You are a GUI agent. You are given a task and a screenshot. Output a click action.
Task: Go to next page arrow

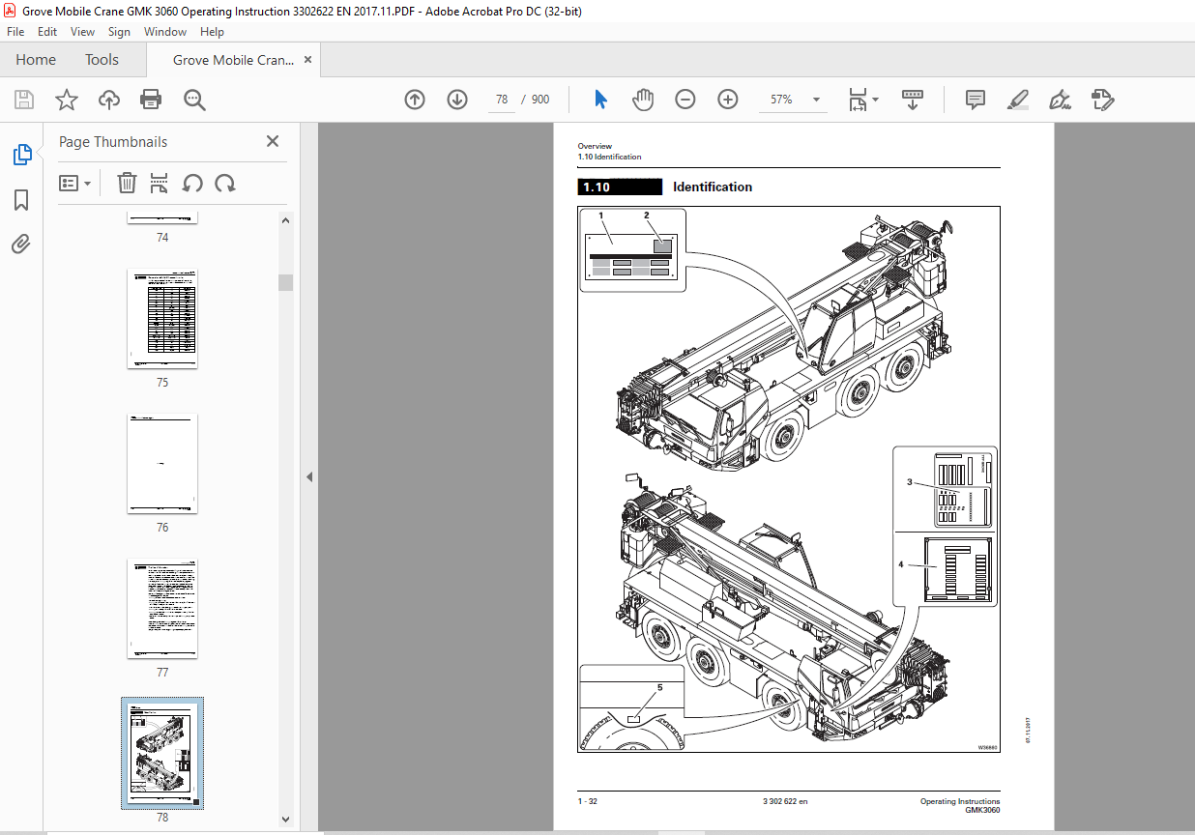pyautogui.click(x=457, y=100)
